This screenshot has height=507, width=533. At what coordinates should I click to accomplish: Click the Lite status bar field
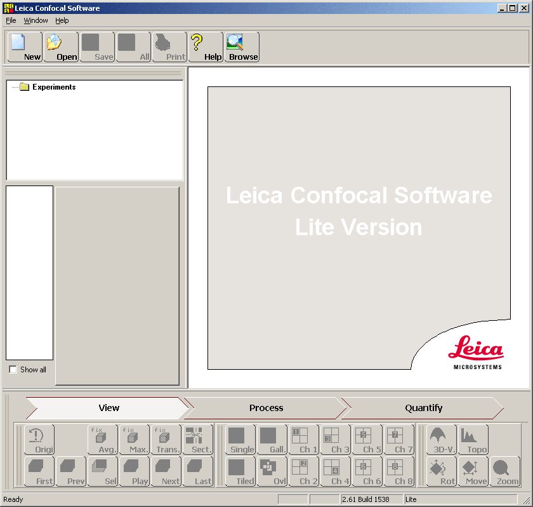tap(461, 499)
